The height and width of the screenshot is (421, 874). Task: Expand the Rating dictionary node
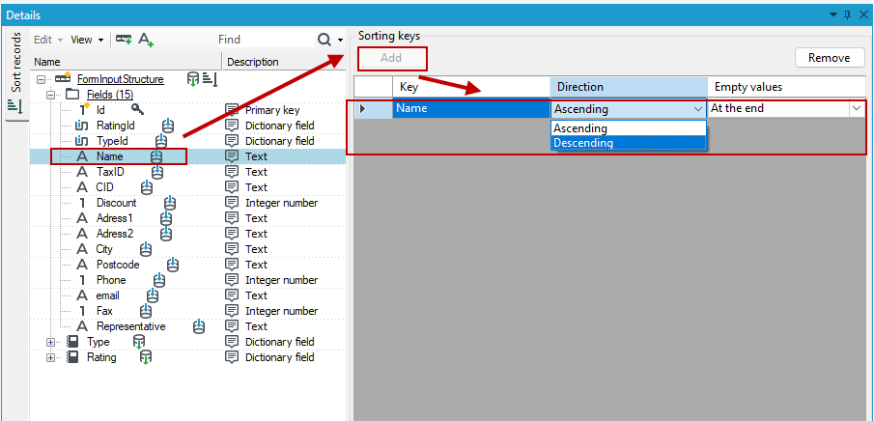[x=51, y=357]
